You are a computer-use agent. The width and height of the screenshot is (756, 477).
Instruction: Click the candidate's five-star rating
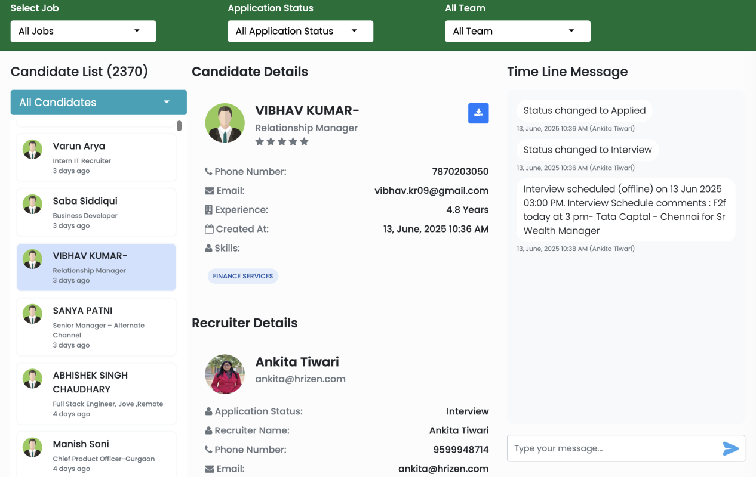click(x=282, y=142)
